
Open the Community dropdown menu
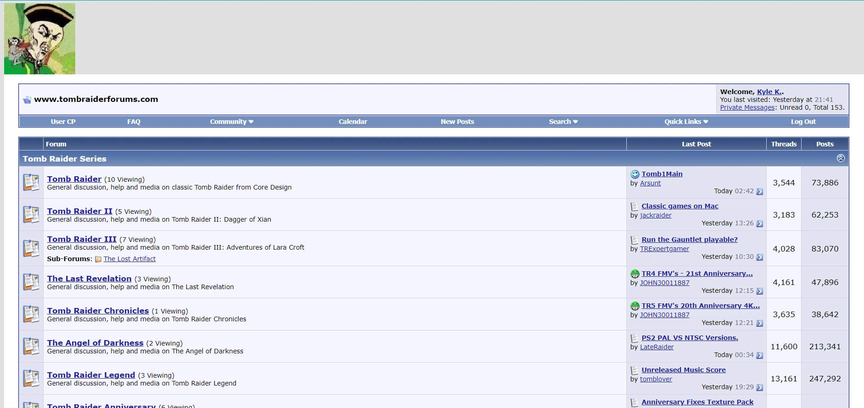(x=232, y=122)
